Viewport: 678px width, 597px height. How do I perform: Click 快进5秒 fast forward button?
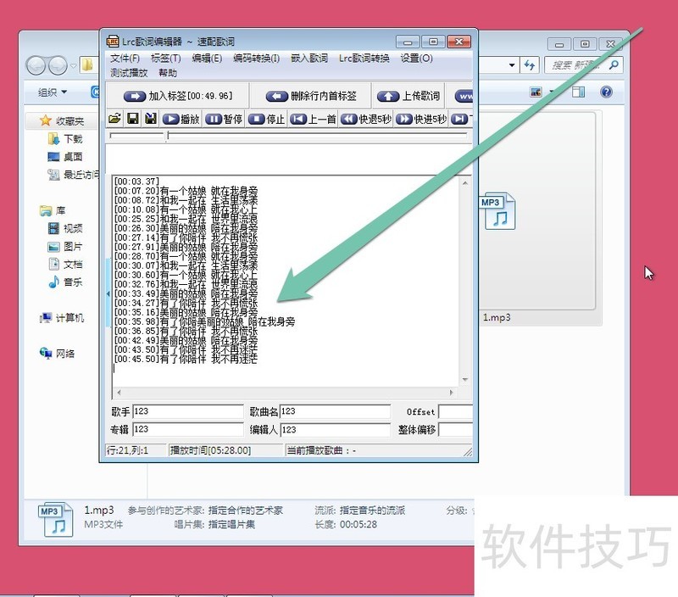420,119
